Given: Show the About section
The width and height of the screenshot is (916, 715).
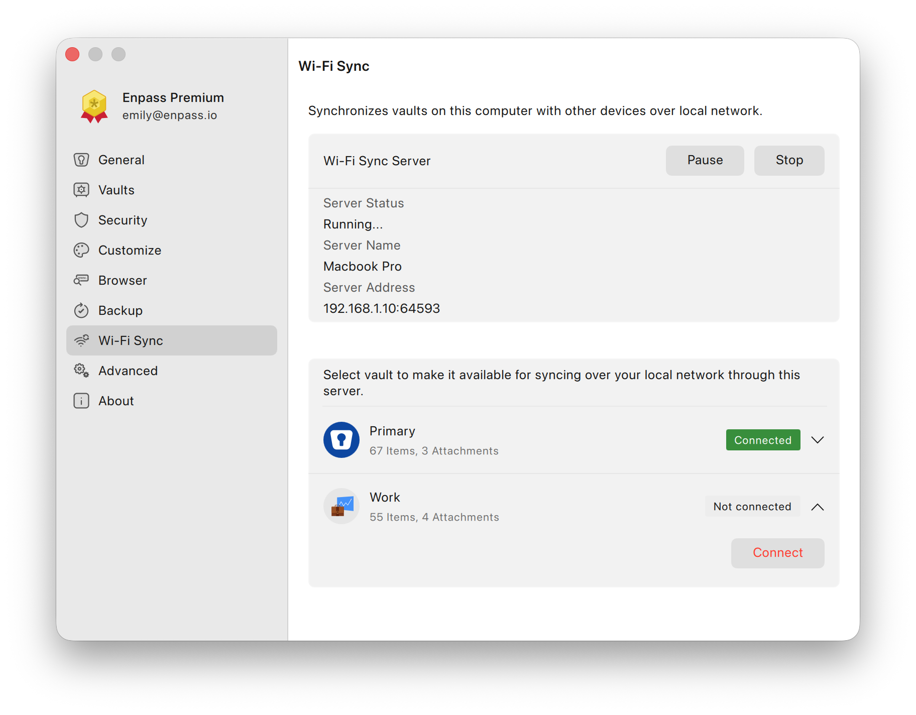Looking at the screenshot, I should point(172,401).
